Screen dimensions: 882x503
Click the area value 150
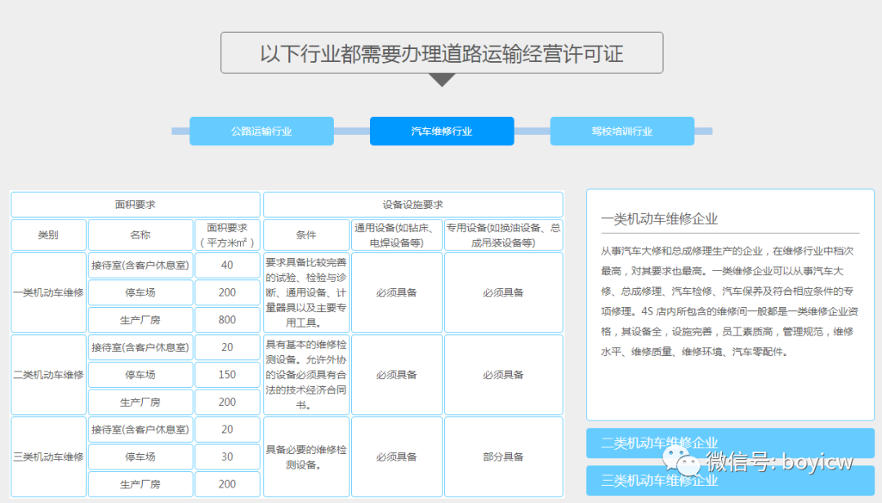pos(227,375)
